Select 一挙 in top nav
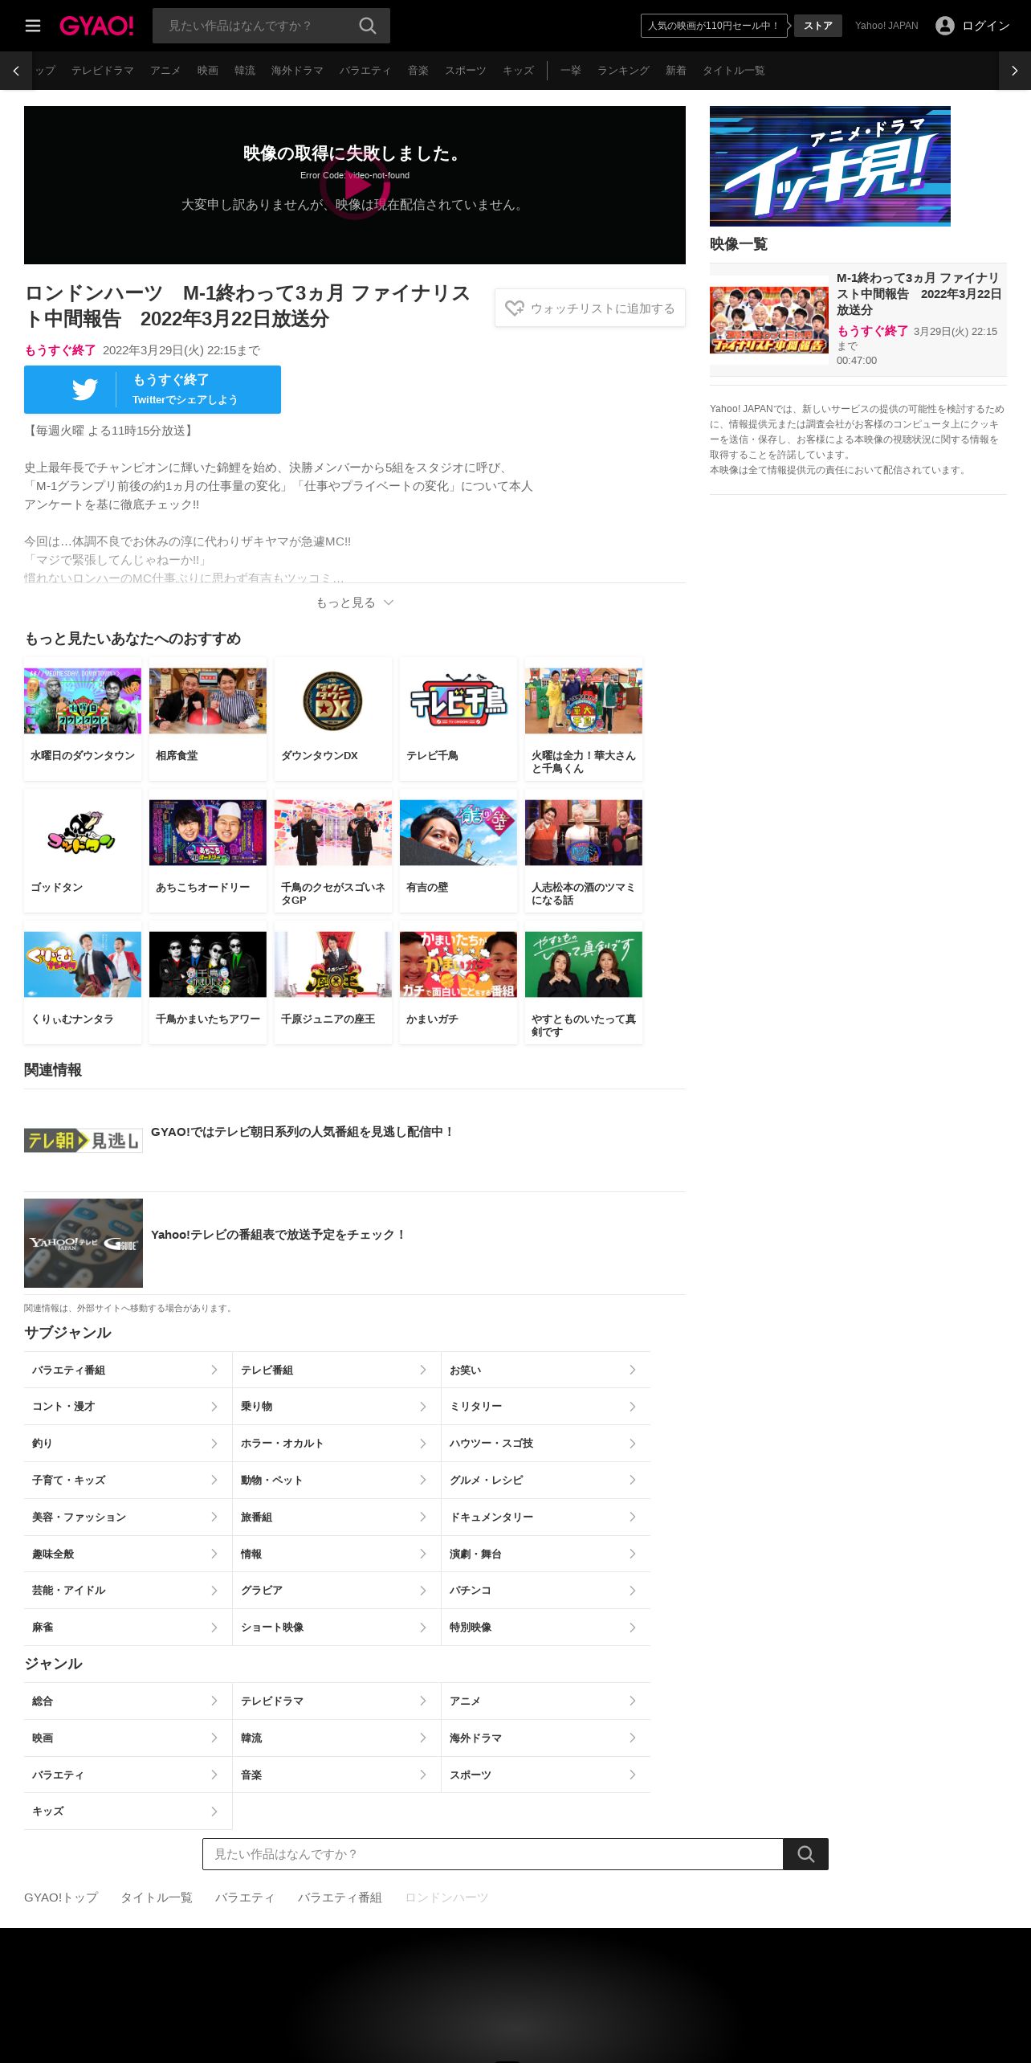Image resolution: width=1031 pixels, height=2063 pixels. 571,71
